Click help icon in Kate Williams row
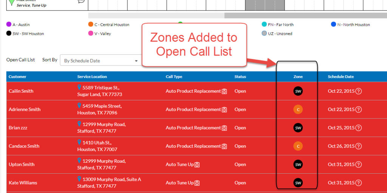 (359, 183)
